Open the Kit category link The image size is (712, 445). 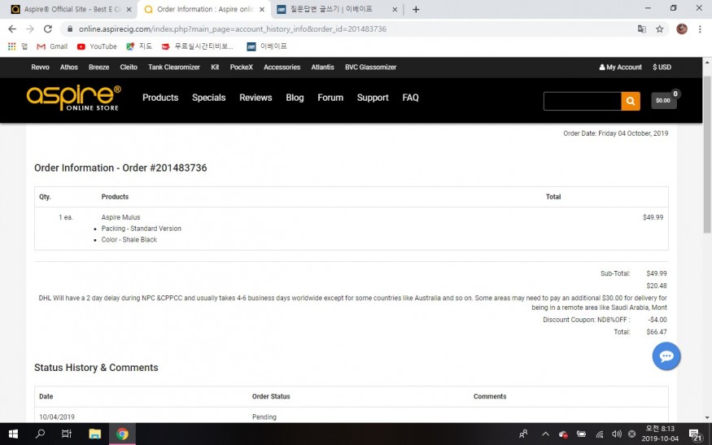pos(215,68)
